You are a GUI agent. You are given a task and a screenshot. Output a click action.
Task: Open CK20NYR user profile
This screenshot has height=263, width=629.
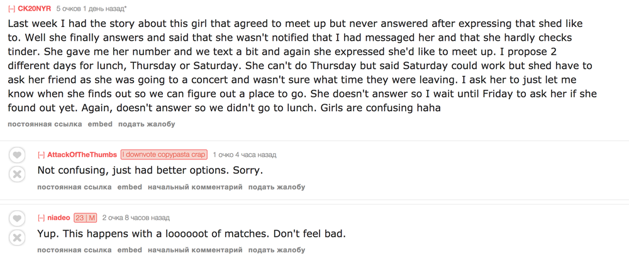coord(35,9)
